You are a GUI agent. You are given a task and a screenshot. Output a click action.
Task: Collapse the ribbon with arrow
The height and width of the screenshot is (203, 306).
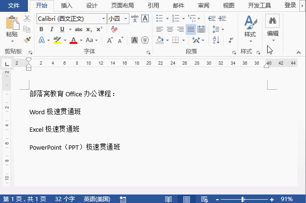(x=298, y=52)
